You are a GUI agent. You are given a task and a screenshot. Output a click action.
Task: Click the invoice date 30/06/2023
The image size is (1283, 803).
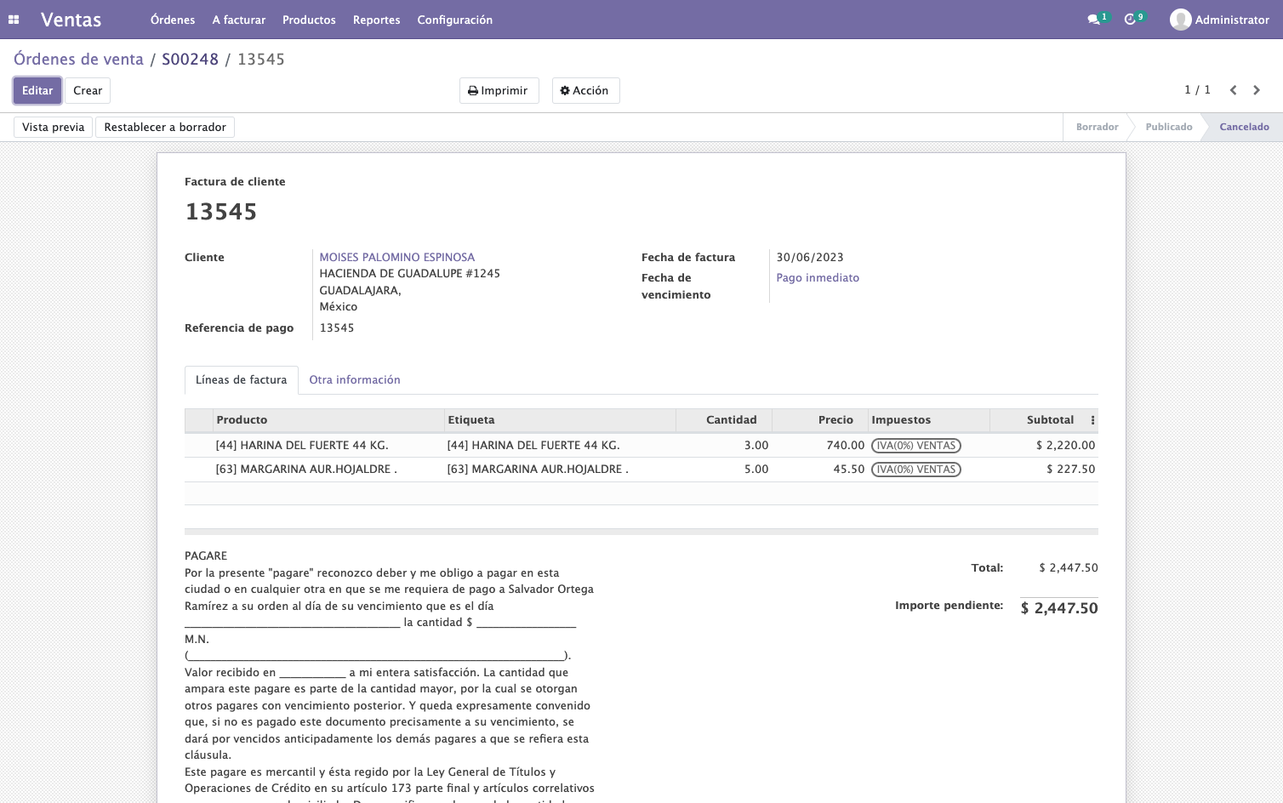coord(810,257)
